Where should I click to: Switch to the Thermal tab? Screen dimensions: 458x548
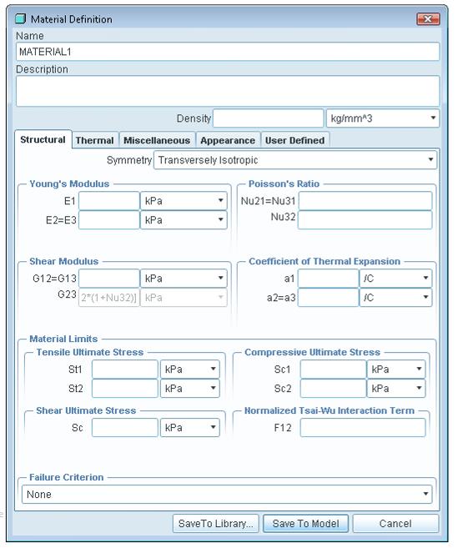pos(95,140)
